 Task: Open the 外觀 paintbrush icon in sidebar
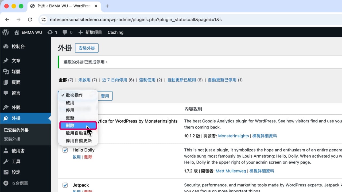point(6,107)
